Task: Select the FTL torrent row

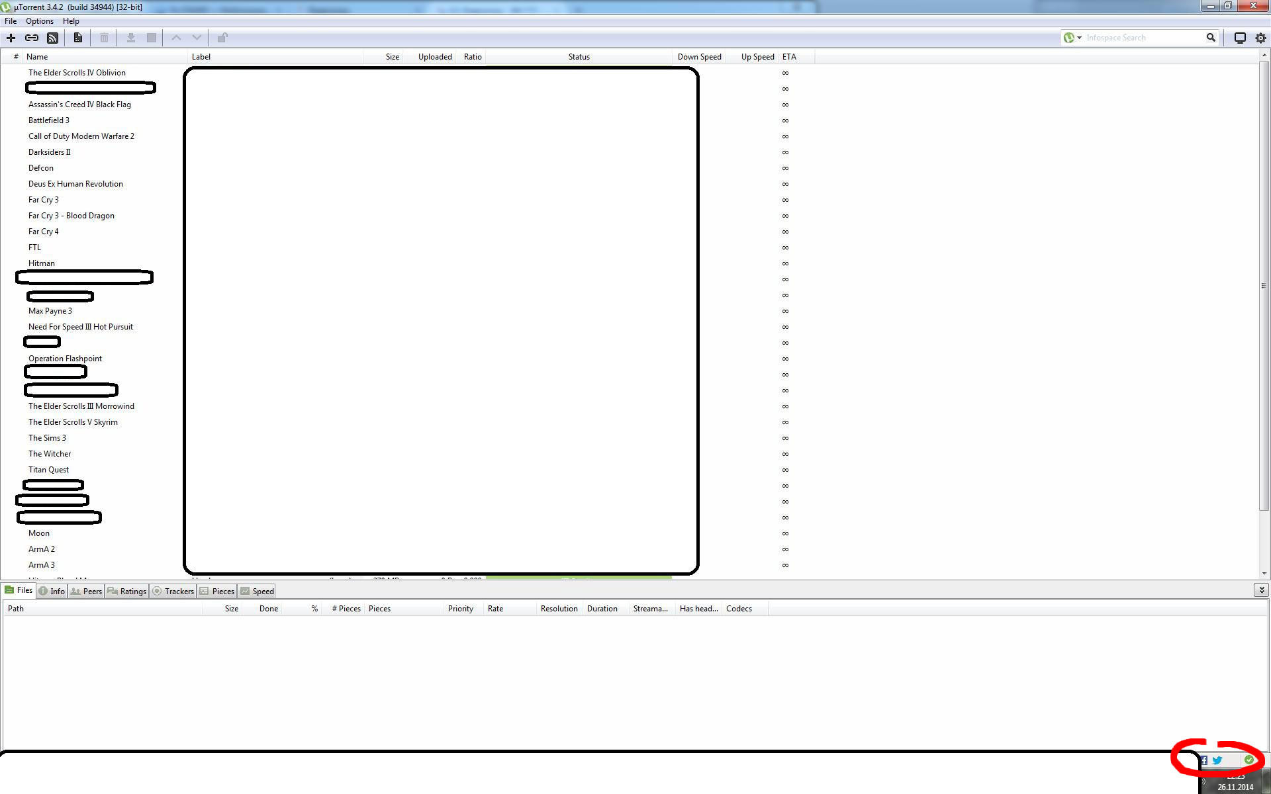Action: point(34,247)
